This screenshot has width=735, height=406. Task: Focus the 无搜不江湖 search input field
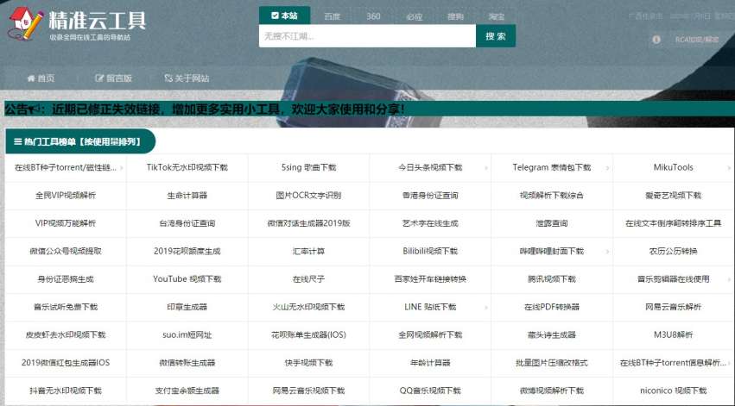point(368,36)
